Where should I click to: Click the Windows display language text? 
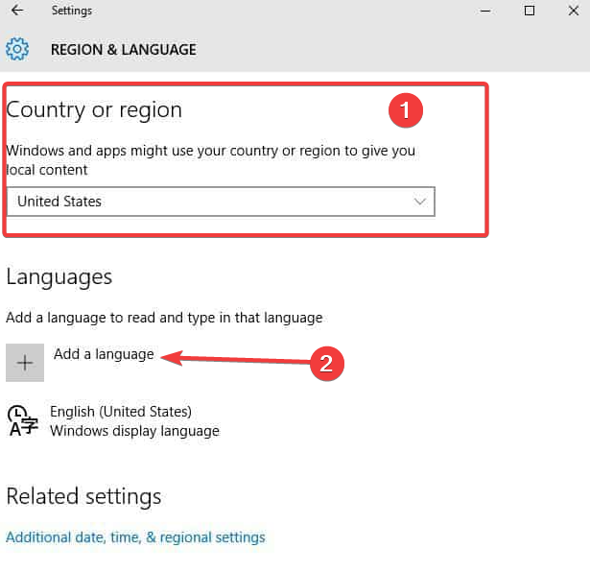(134, 431)
